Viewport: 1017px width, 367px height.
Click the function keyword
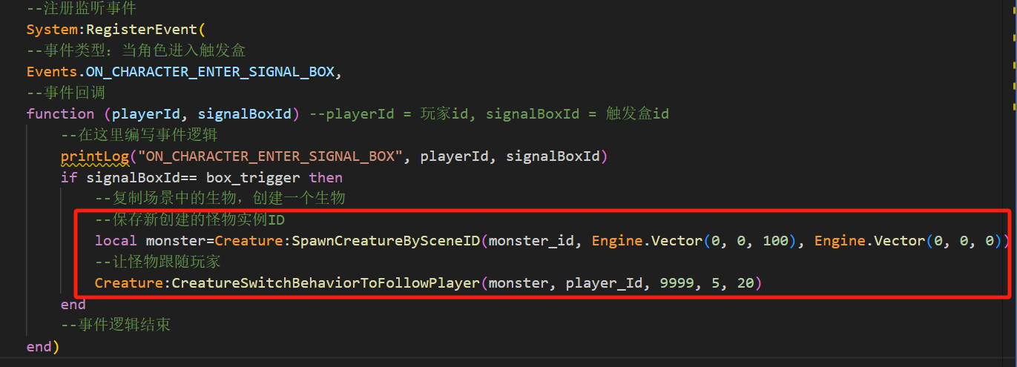60,113
